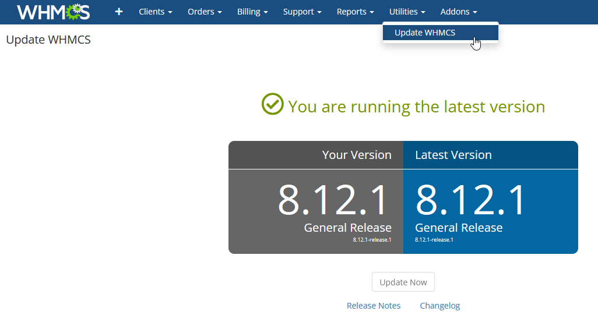Open the Release Notes link

[374, 306]
